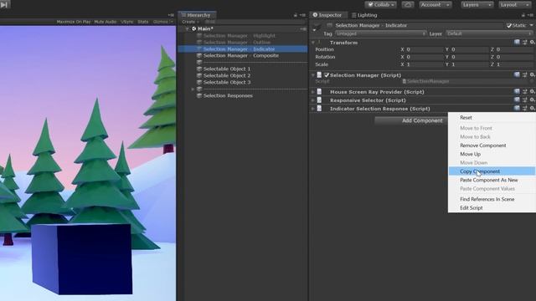Click the Hierarchy search field
Image resolution: width=536 pixels, height=301 pixels.
(254, 22)
